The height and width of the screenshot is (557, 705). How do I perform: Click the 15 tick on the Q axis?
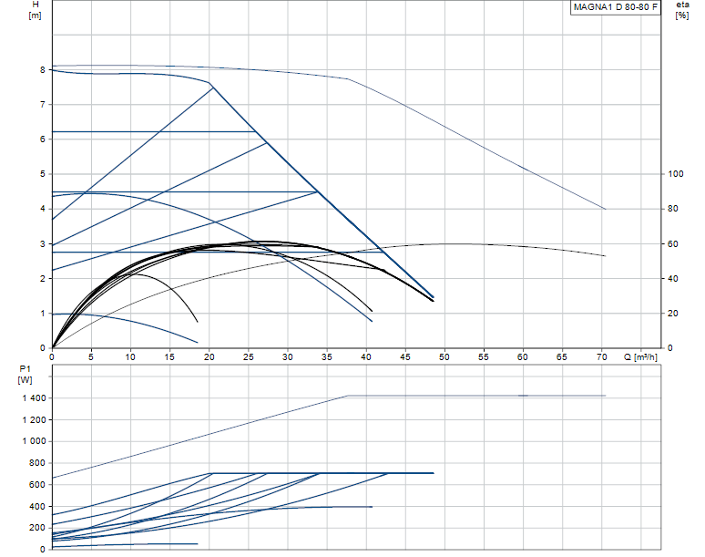(169, 356)
